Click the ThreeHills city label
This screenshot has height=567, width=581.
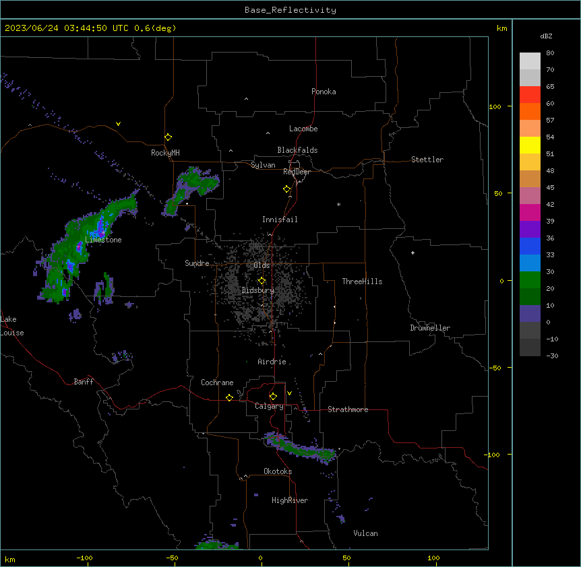(362, 281)
